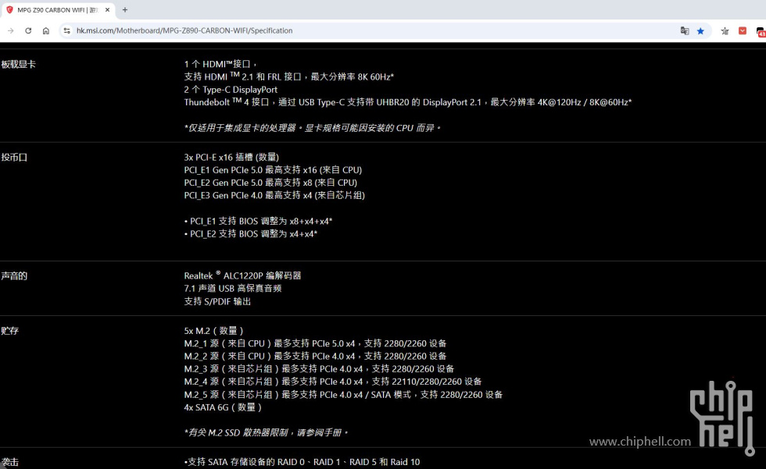Click the italic note '仅适用于集成显卡的处理器'
The image size is (766, 469).
pos(313,128)
